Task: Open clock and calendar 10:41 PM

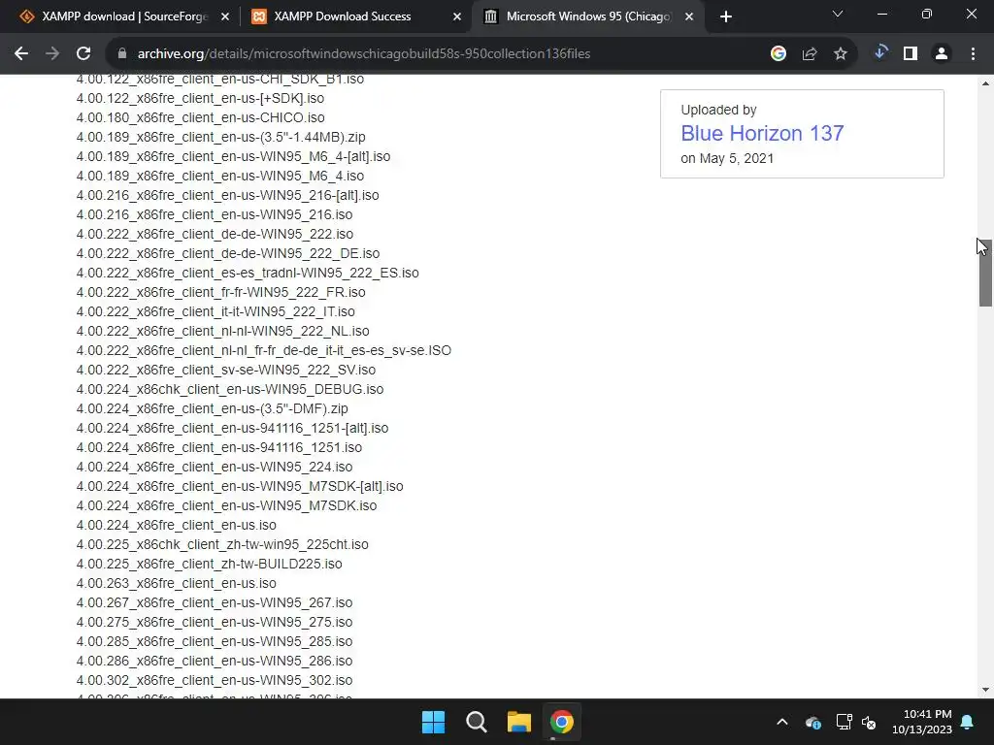Action: point(922,722)
